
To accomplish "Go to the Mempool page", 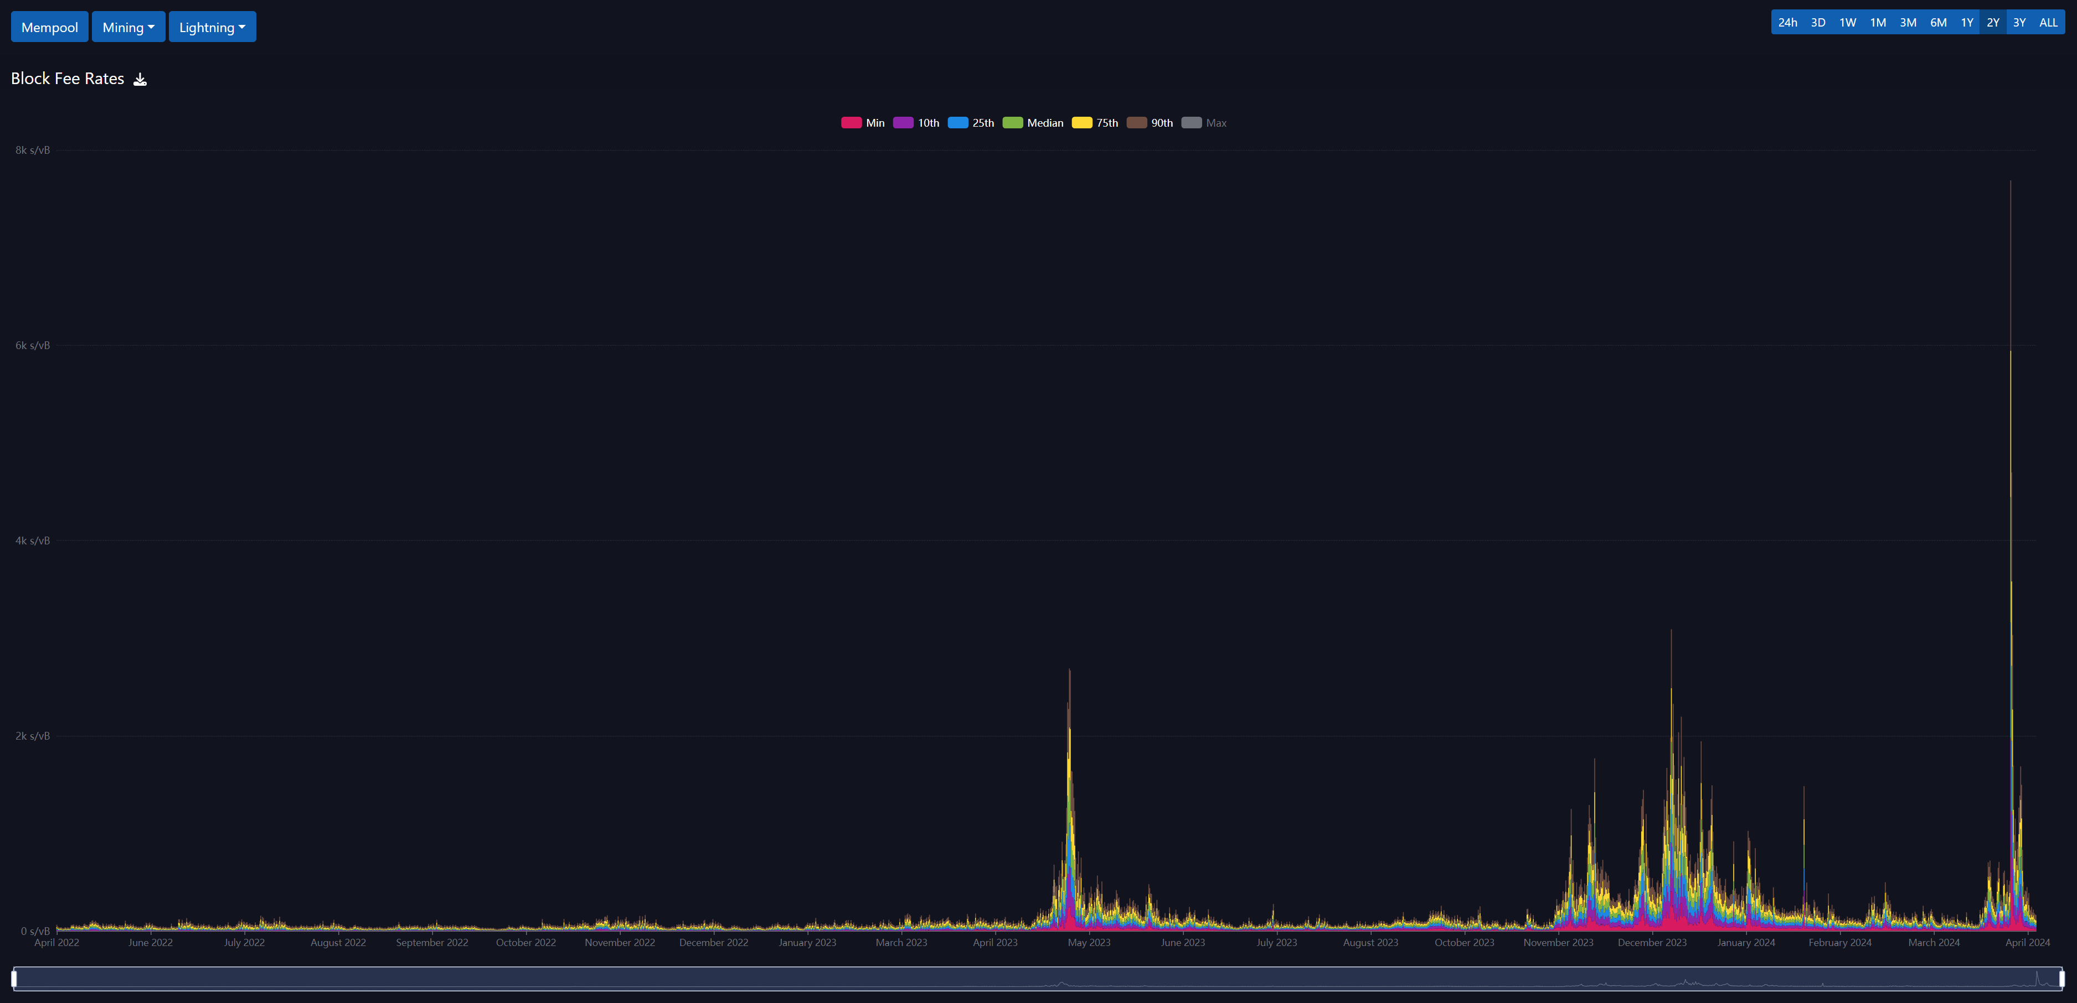I will point(49,27).
